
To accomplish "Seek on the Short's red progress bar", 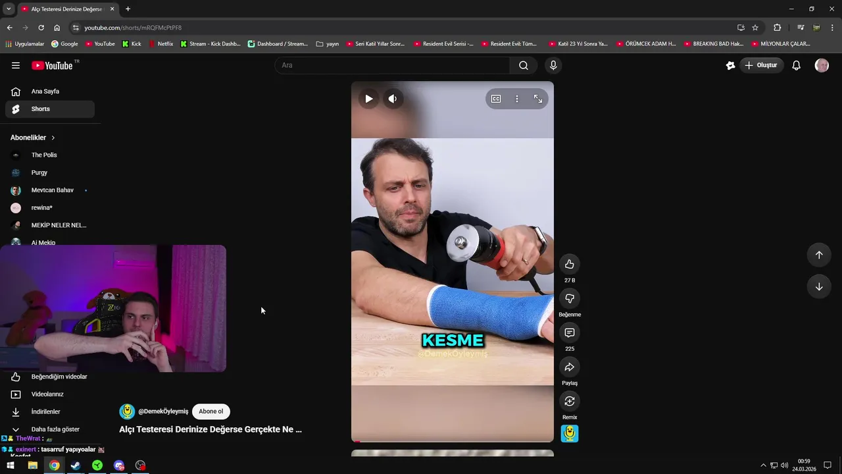I will tap(453, 441).
